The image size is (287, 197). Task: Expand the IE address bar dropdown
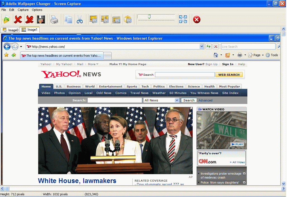pyautogui.click(x=202, y=47)
